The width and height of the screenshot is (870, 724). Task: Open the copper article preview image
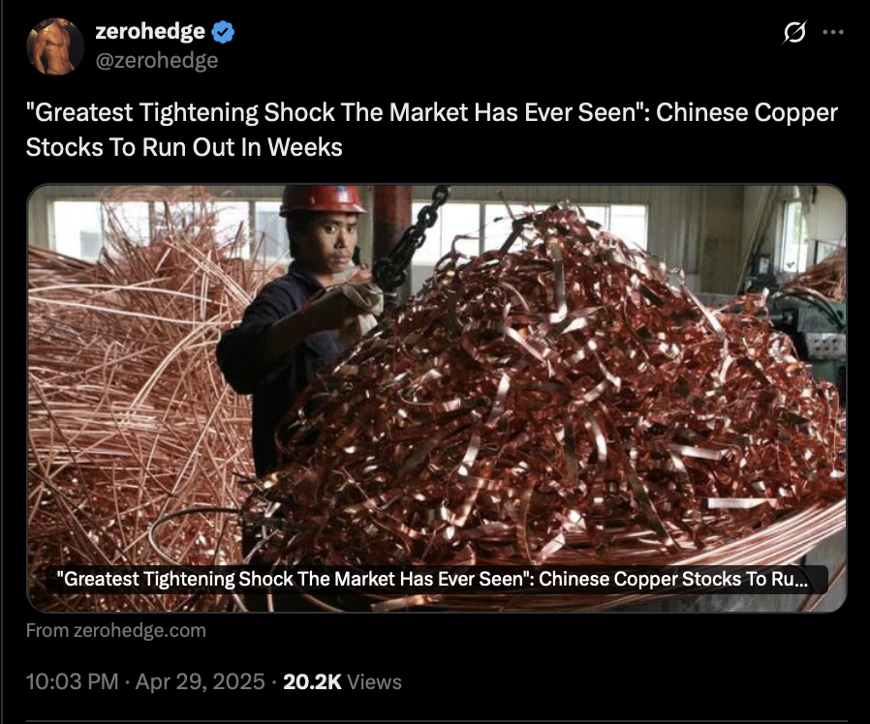click(437, 398)
